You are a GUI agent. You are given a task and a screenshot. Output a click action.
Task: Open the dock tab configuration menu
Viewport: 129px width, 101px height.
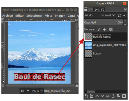(x=125, y=9)
